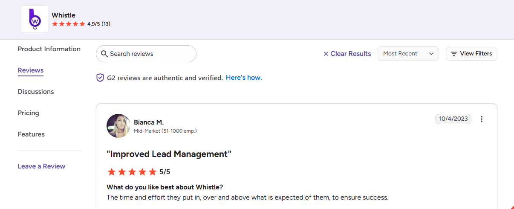
Task: Click inside the Search reviews field
Action: click(x=146, y=54)
